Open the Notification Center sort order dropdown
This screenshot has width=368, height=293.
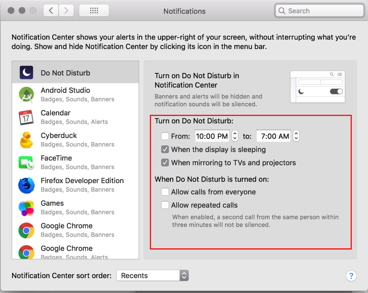click(x=152, y=276)
